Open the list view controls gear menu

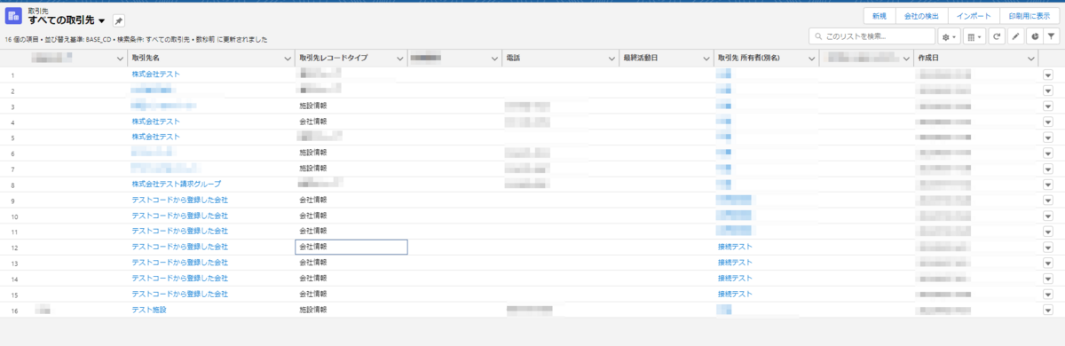coord(950,36)
